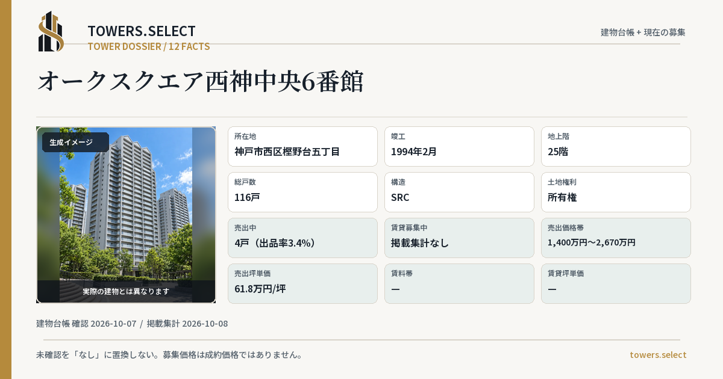Select the 所在地 card 神戸市西区樫野台五丁目
This screenshot has width=723, height=379.
[x=302, y=146]
